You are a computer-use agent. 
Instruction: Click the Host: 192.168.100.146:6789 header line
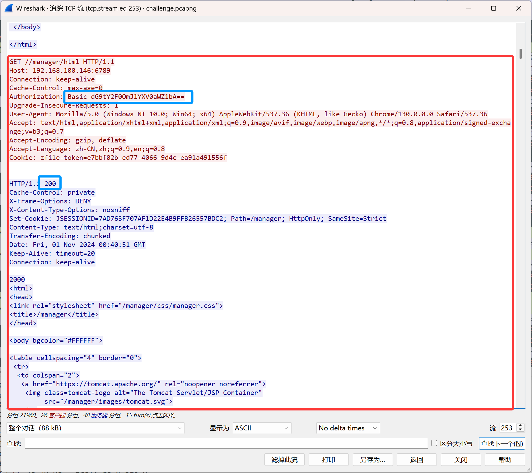pos(60,71)
